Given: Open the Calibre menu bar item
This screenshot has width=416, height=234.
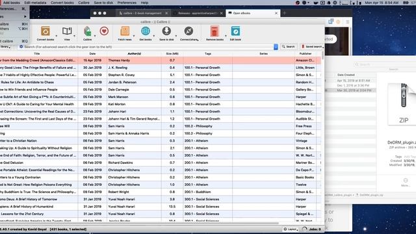Looking at the screenshot, I should coord(84,3).
